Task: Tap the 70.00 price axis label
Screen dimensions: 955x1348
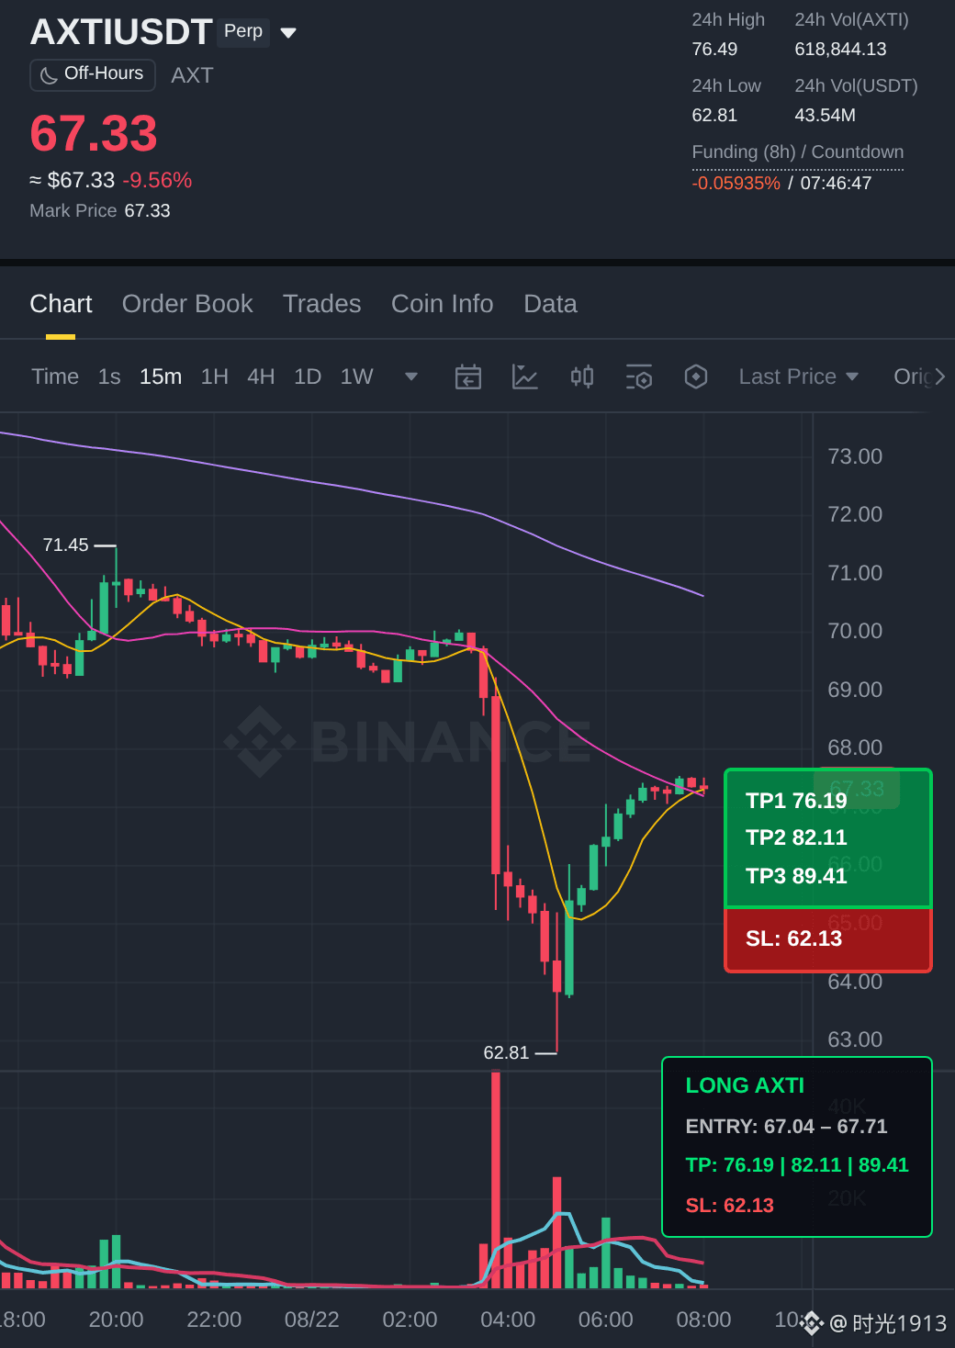Action: coord(855,631)
